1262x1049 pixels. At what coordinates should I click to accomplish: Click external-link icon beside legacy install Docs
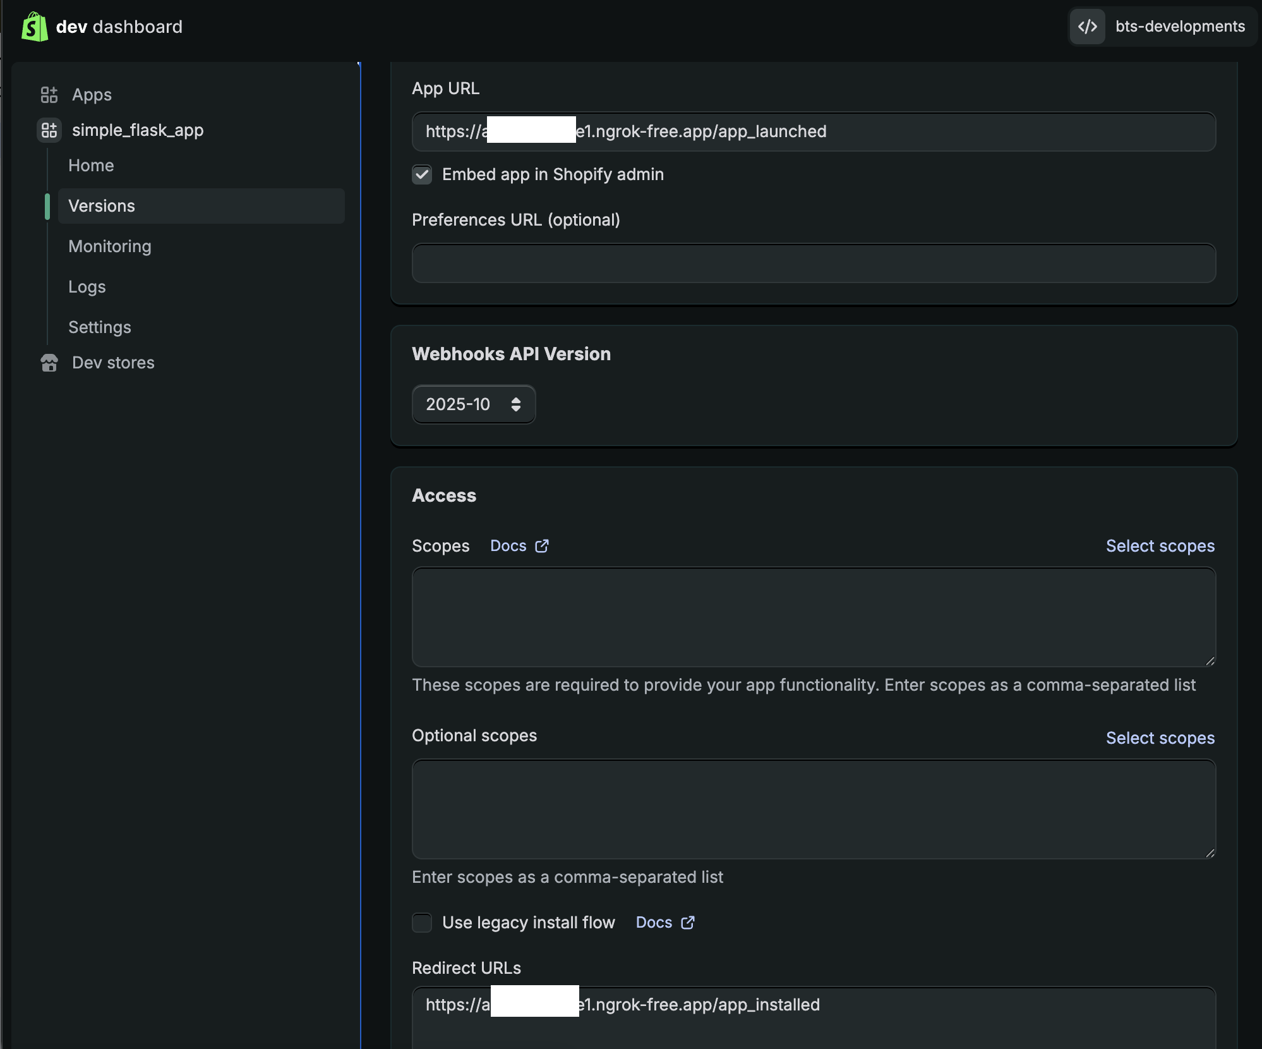click(x=688, y=923)
